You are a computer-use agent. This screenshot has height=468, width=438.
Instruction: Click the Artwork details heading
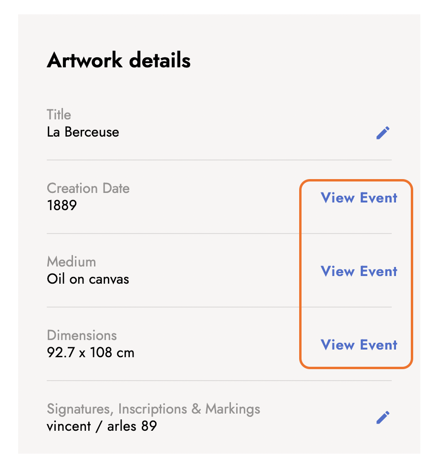(119, 61)
